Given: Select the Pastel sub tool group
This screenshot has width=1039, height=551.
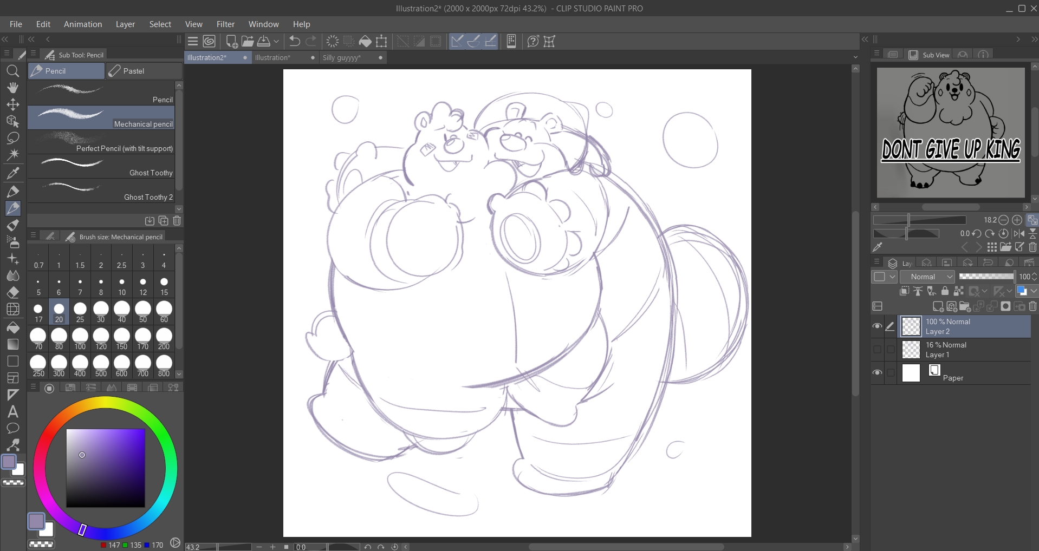Looking at the screenshot, I should point(144,71).
